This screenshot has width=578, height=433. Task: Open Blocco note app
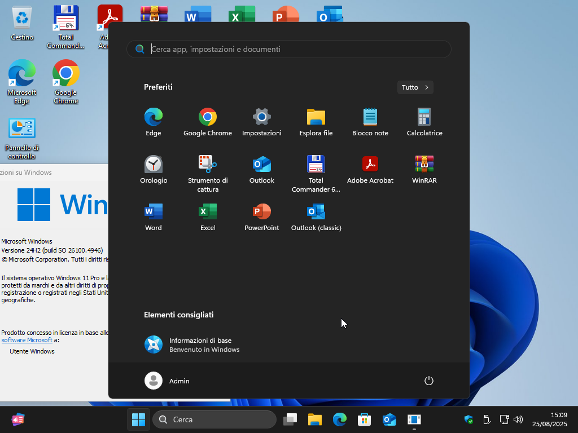(370, 122)
